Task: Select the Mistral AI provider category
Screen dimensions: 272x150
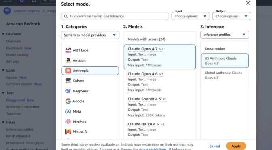Action: [x=90, y=132]
